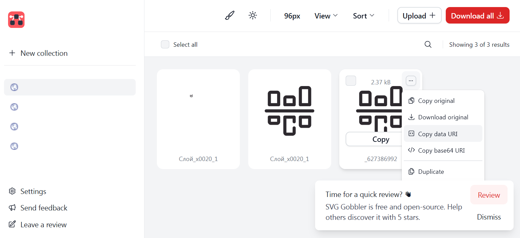This screenshot has width=520, height=238.
Task: Open the three-dots card options button
Action: click(x=411, y=81)
